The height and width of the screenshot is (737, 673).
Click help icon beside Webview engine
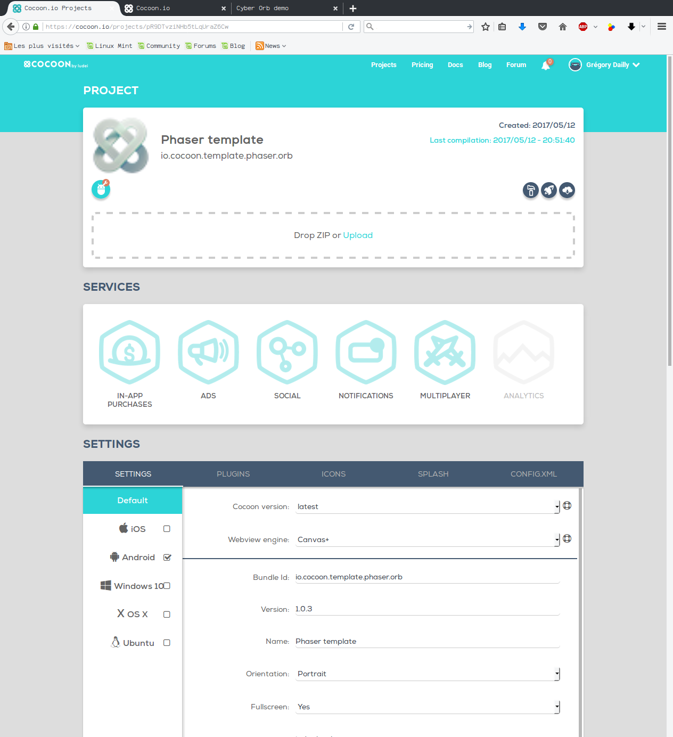pos(567,538)
